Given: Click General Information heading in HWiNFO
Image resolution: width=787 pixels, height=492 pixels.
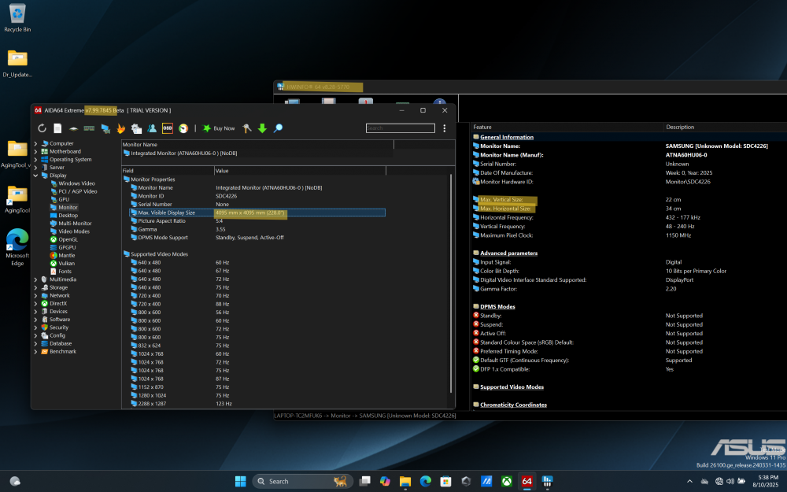Looking at the screenshot, I should (506, 137).
